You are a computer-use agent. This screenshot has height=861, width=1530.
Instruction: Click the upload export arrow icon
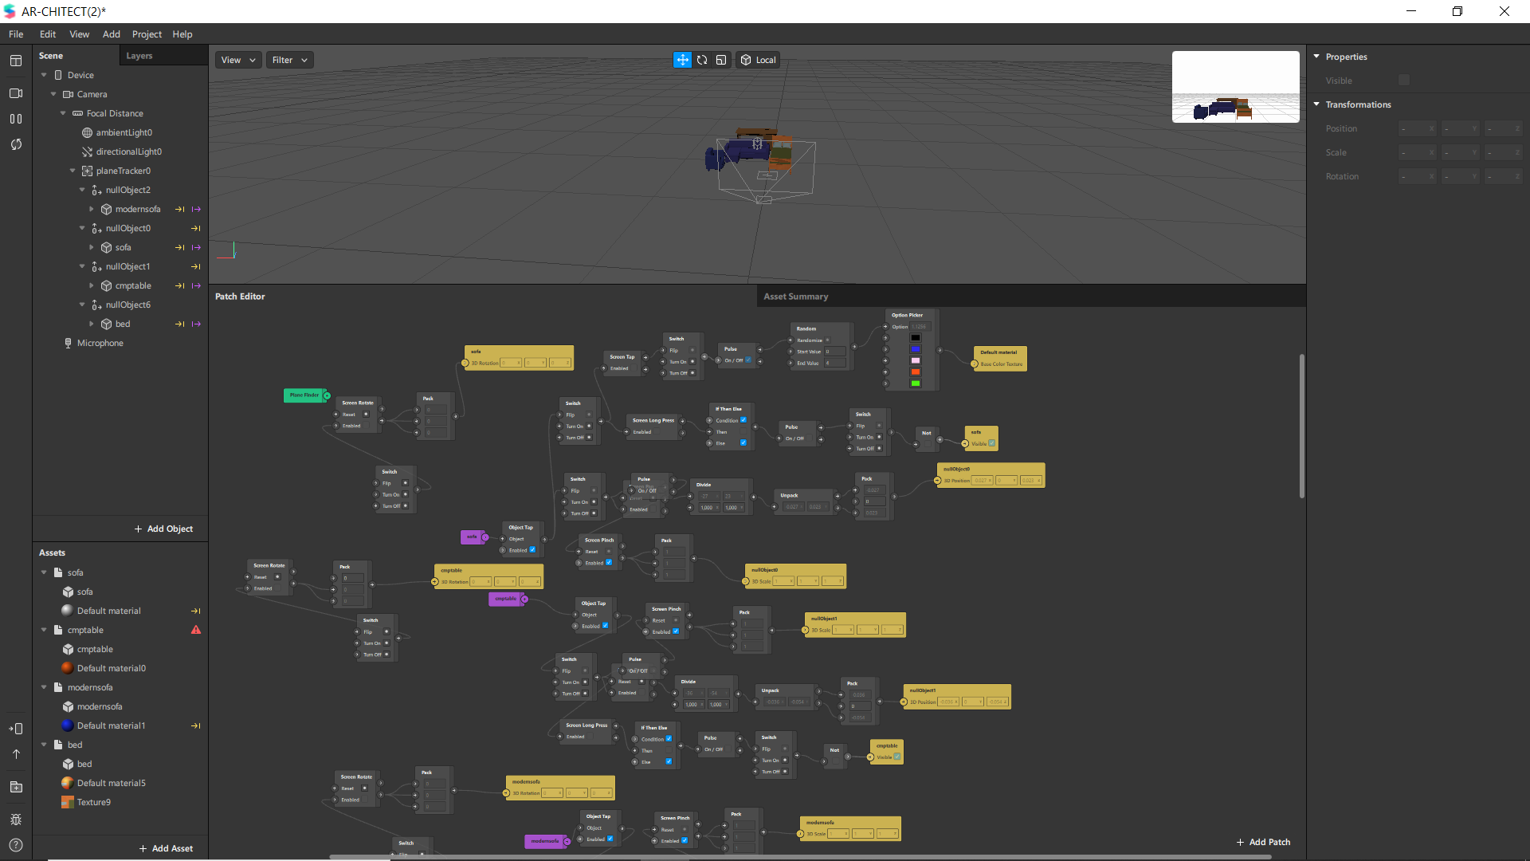[x=16, y=754]
